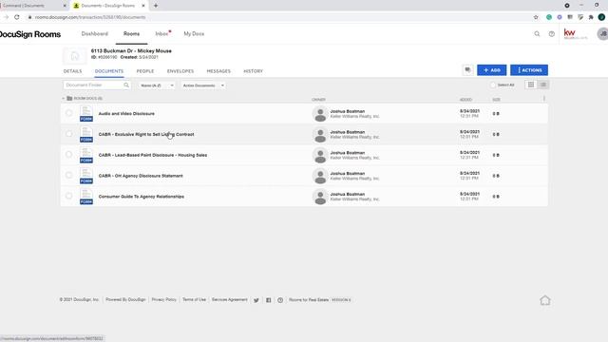608x342 pixels.
Task: Select the Audio and Video Disclosure checkbox
Action: (x=68, y=113)
